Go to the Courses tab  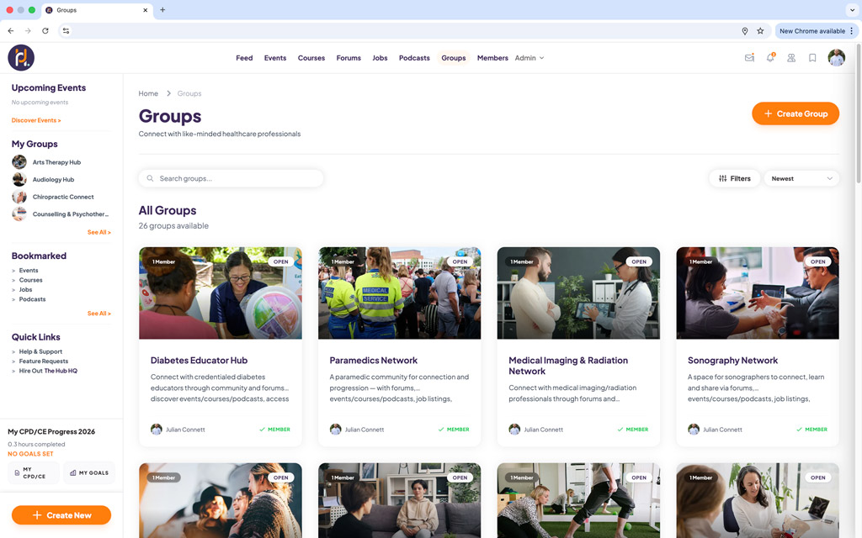click(311, 58)
